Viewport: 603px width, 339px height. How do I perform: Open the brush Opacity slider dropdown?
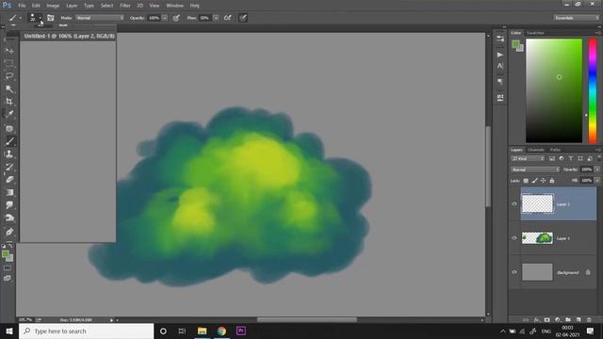coord(165,18)
